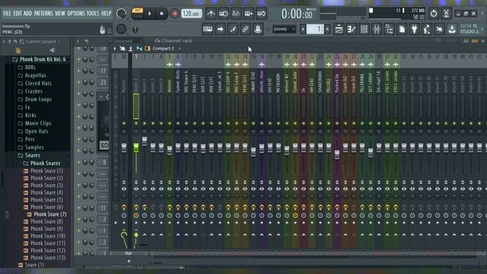
Task: Click the tempo field showing 120.000
Action: point(191,14)
